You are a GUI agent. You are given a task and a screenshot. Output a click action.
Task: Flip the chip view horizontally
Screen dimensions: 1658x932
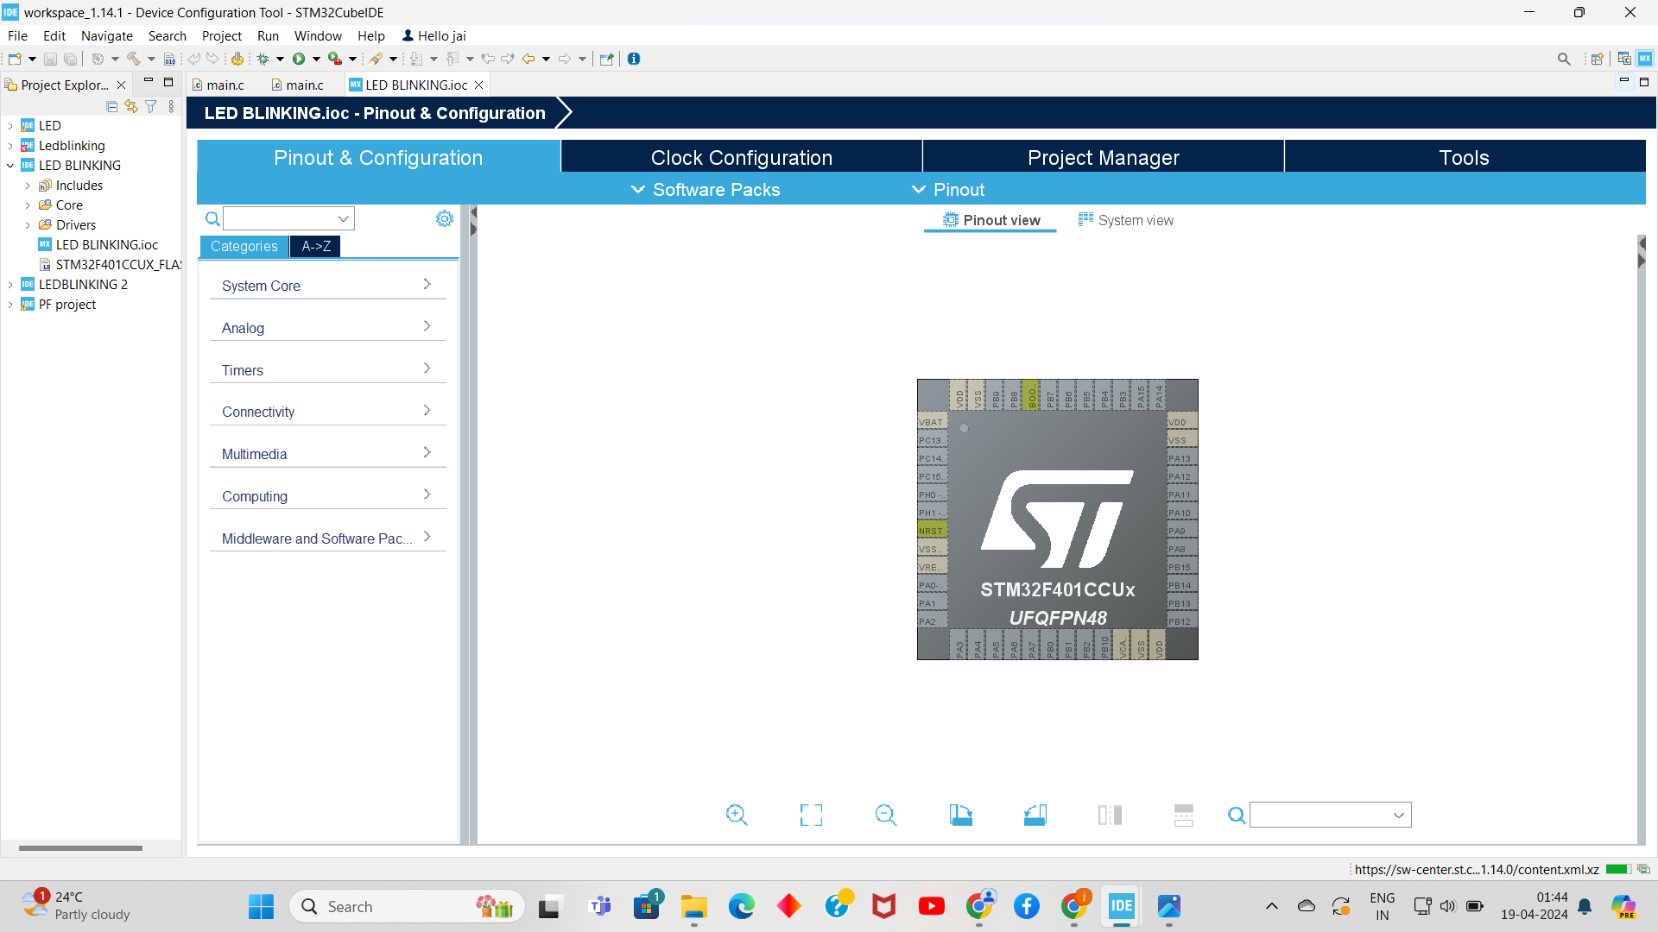(1110, 815)
